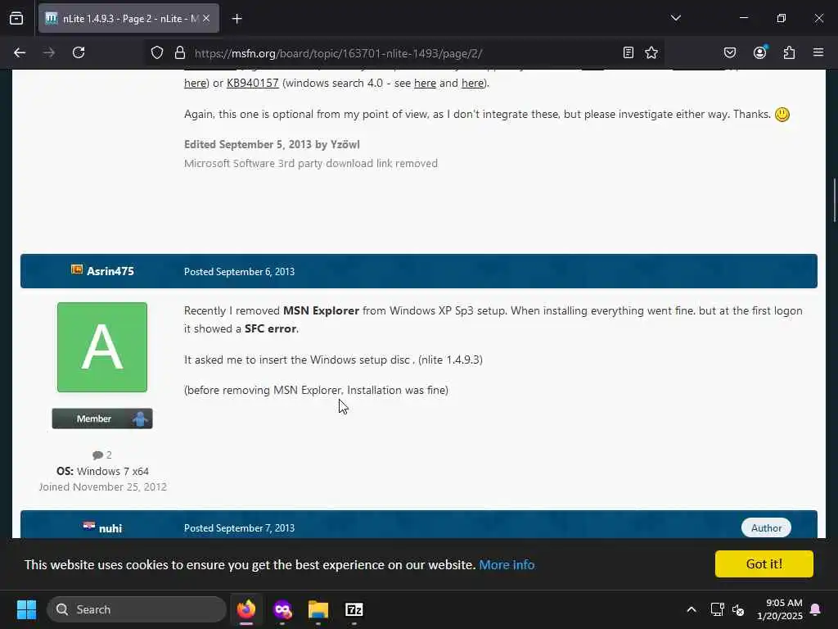The width and height of the screenshot is (838, 629).
Task: Click 'Microsoft Software 3rd party download link removed' text
Action: [310, 164]
